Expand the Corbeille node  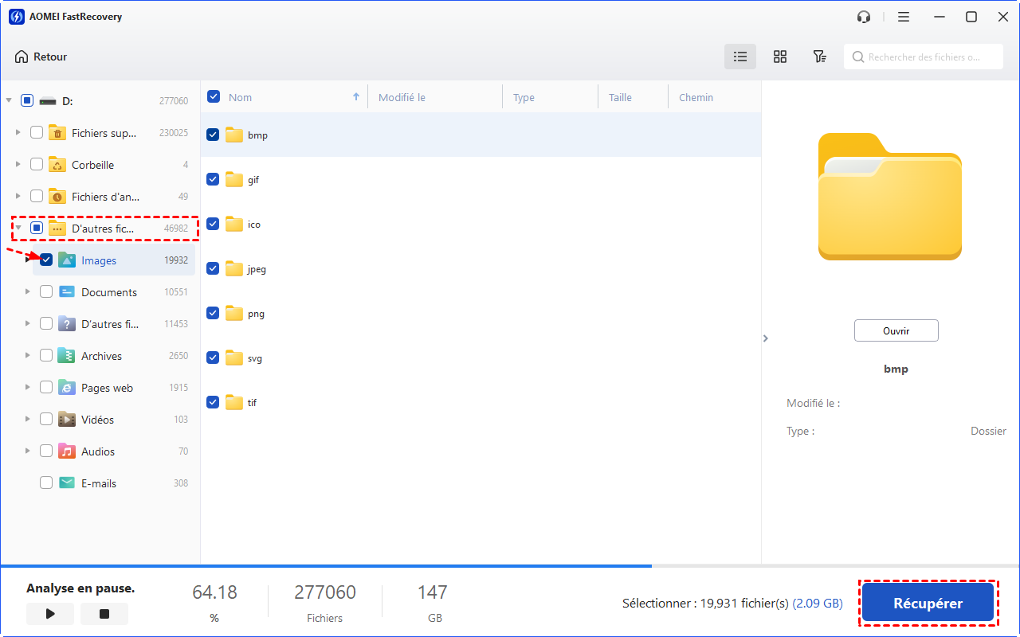click(x=18, y=164)
